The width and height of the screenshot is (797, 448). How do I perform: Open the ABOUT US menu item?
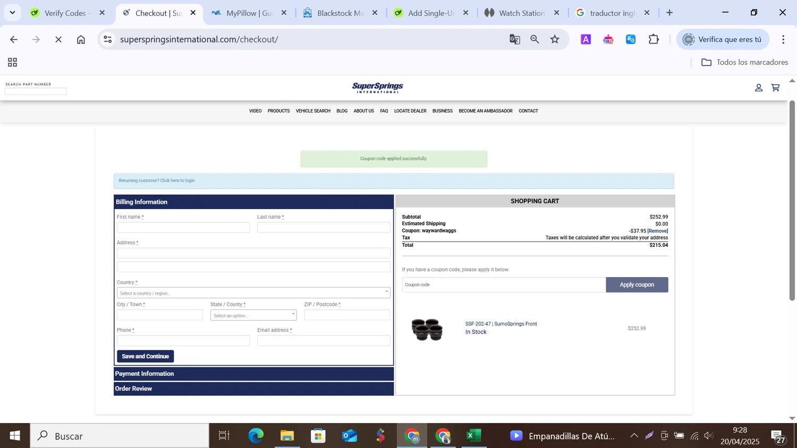363,111
